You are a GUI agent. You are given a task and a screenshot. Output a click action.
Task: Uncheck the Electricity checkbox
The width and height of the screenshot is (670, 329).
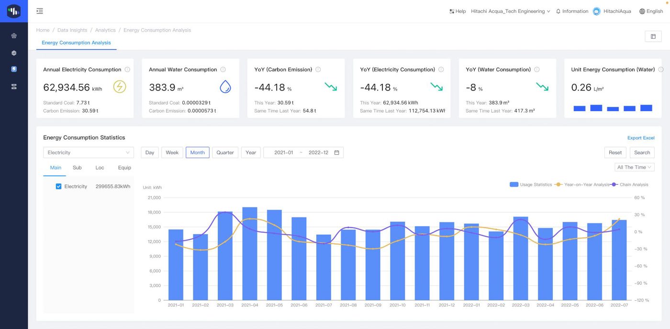point(58,186)
